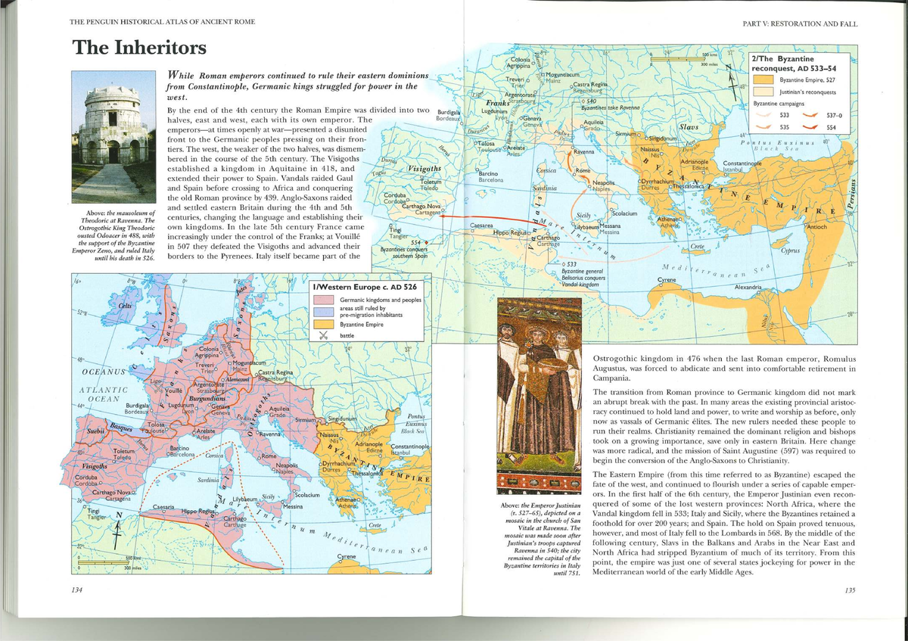Viewport: 908px width, 641px height.
Task: Click the 'Vouillé' battle label on the map
Action: point(174,391)
